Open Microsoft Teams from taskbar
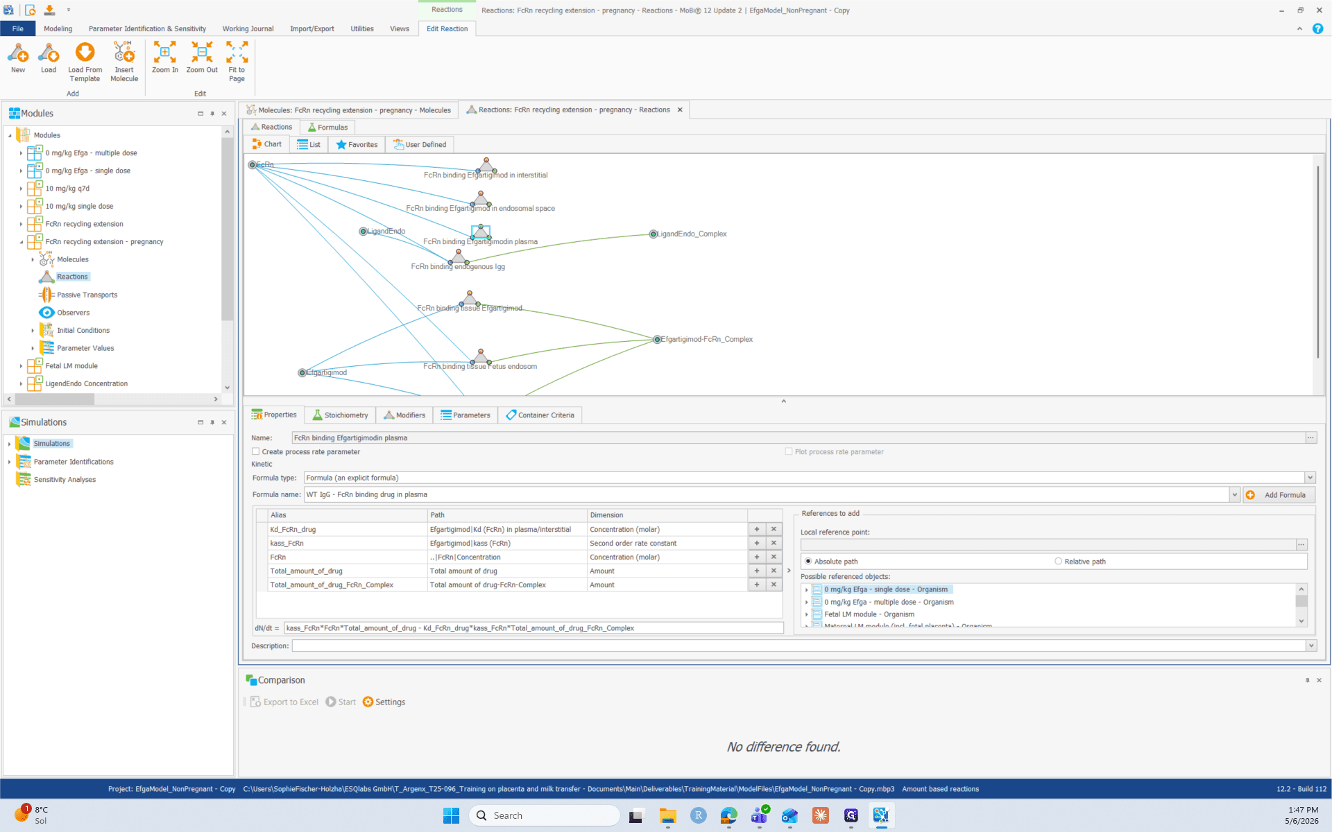The height and width of the screenshot is (832, 1332). click(x=759, y=816)
